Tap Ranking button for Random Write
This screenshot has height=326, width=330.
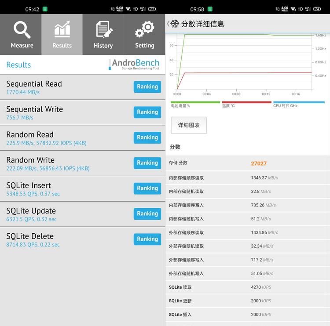(x=147, y=163)
